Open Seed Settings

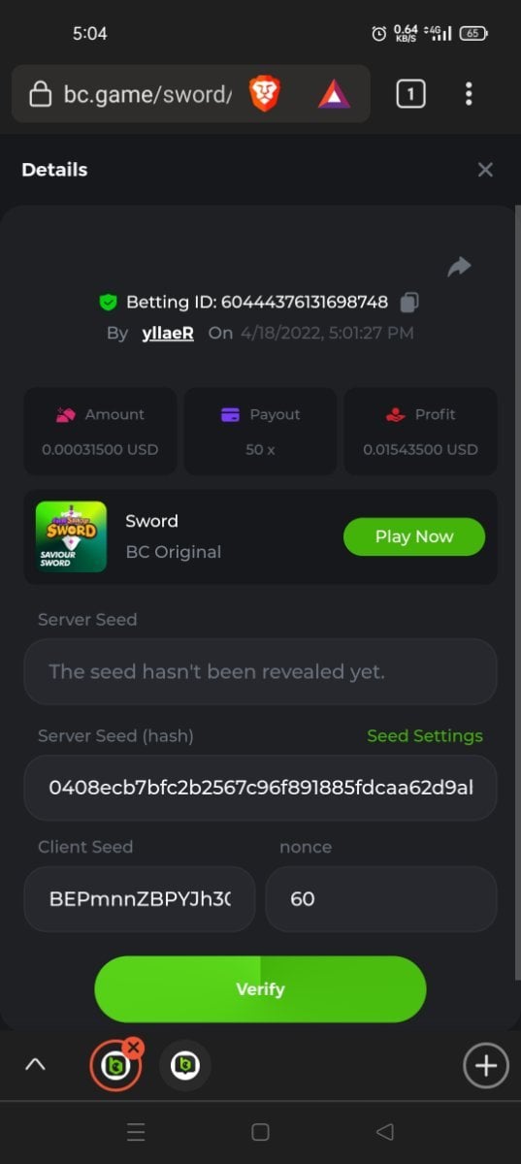click(x=425, y=735)
